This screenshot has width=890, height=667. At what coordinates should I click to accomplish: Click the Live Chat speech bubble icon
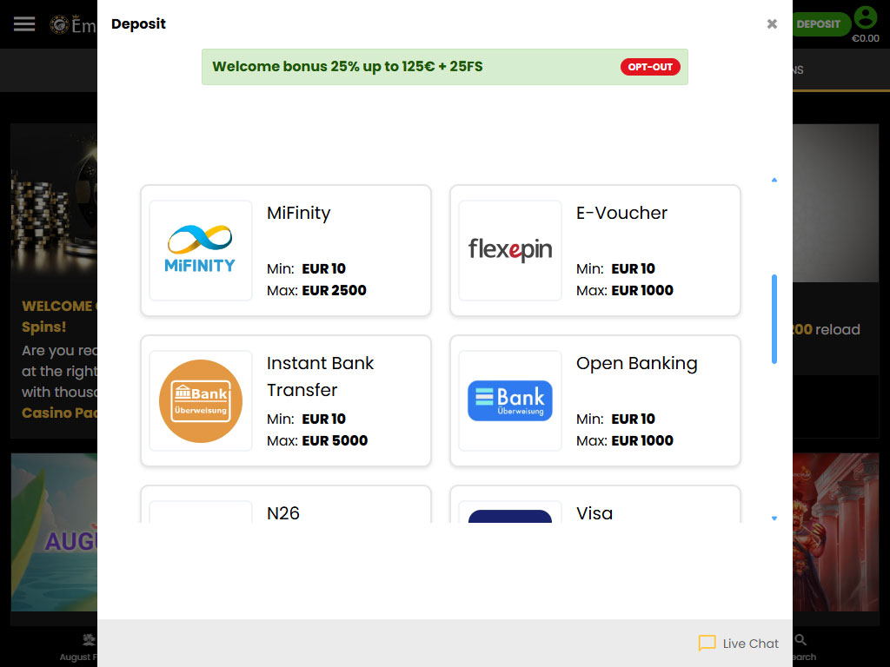coord(707,644)
